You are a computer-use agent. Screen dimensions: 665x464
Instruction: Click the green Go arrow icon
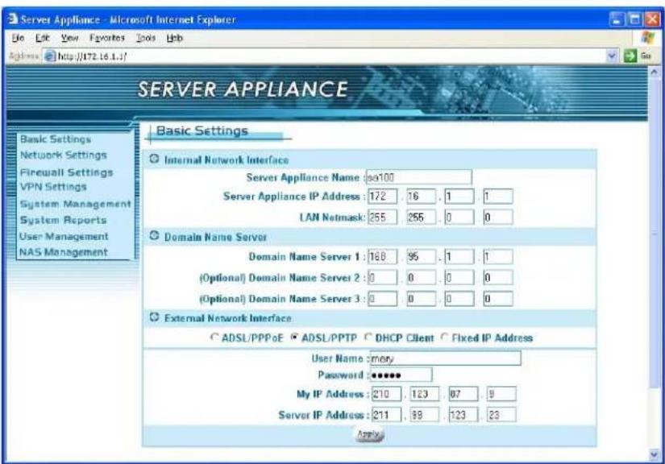tap(630, 56)
